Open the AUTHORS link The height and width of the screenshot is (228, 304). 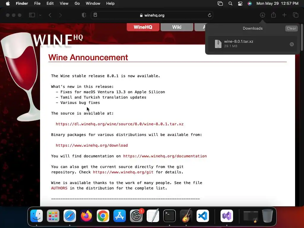tap(59, 188)
